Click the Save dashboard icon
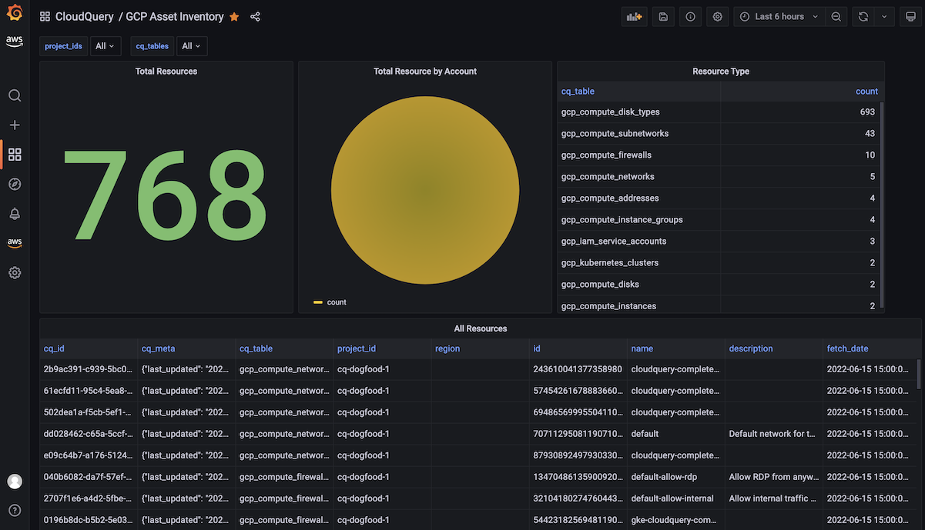The height and width of the screenshot is (530, 925). coord(663,17)
